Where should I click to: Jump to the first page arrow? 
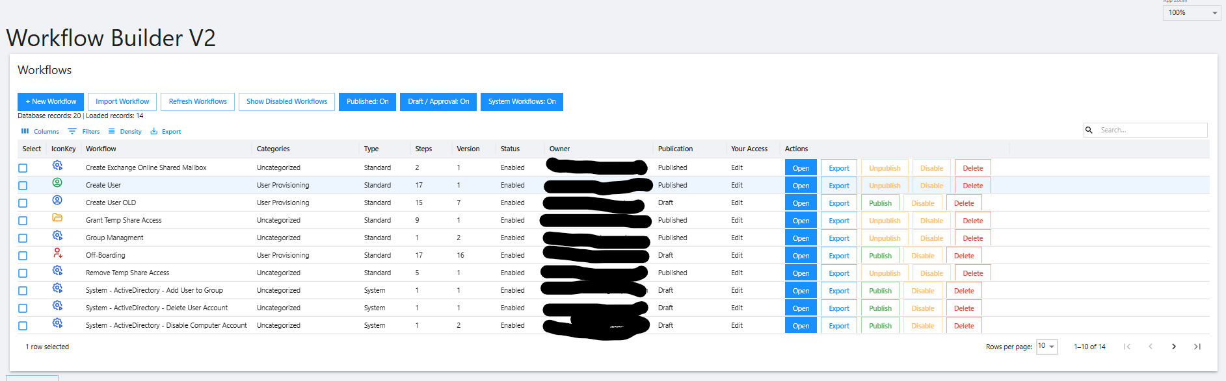pyautogui.click(x=1127, y=347)
